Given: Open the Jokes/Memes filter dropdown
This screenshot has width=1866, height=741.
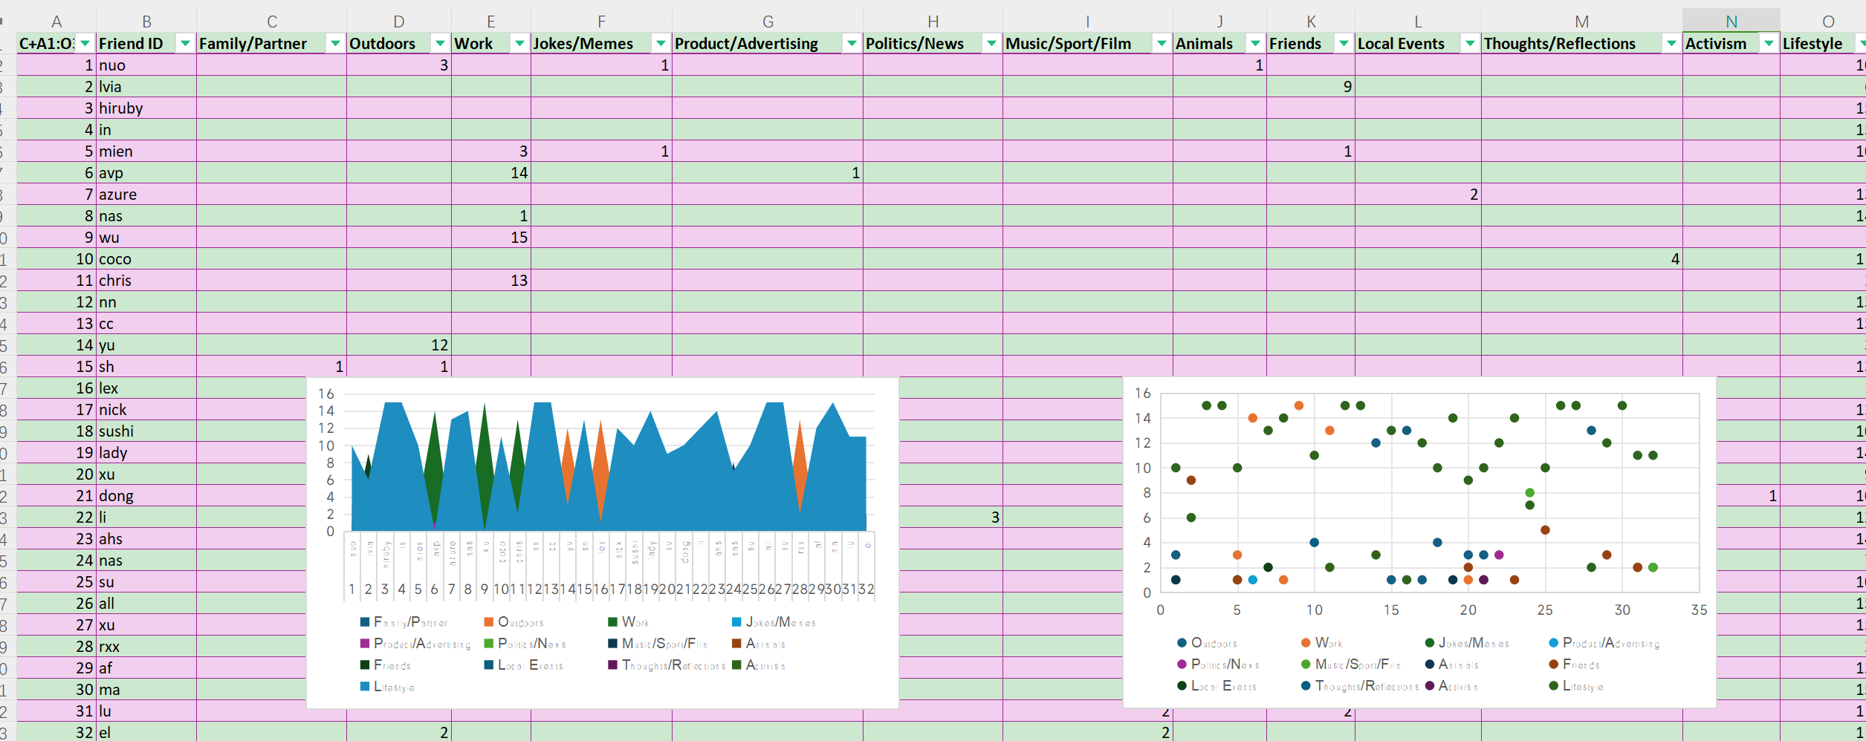Looking at the screenshot, I should coord(660,44).
